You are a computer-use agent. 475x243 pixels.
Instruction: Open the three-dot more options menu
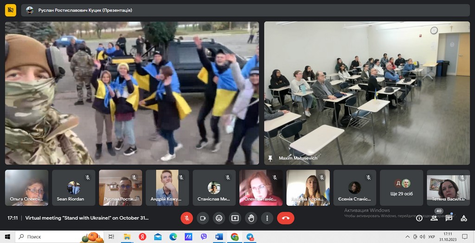(267, 218)
